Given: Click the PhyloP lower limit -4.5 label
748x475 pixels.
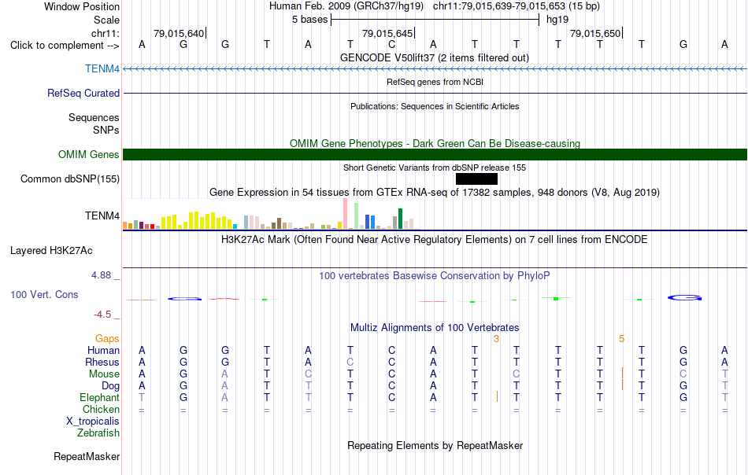Looking at the screenshot, I should pos(102,314).
